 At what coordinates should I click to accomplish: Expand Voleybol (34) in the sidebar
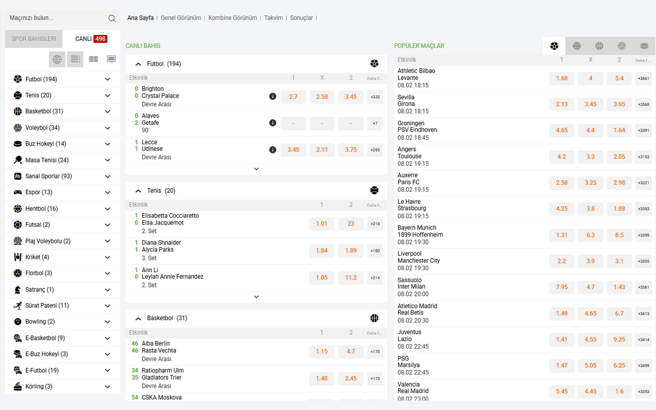point(107,128)
